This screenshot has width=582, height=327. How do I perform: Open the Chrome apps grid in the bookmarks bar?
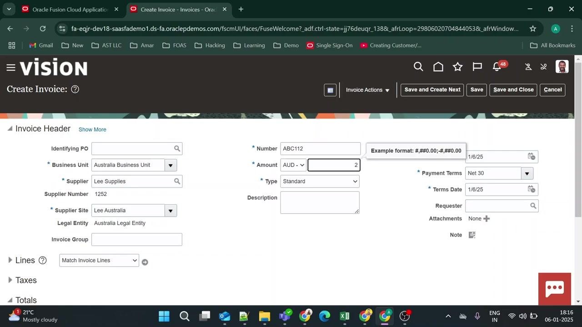(12, 45)
